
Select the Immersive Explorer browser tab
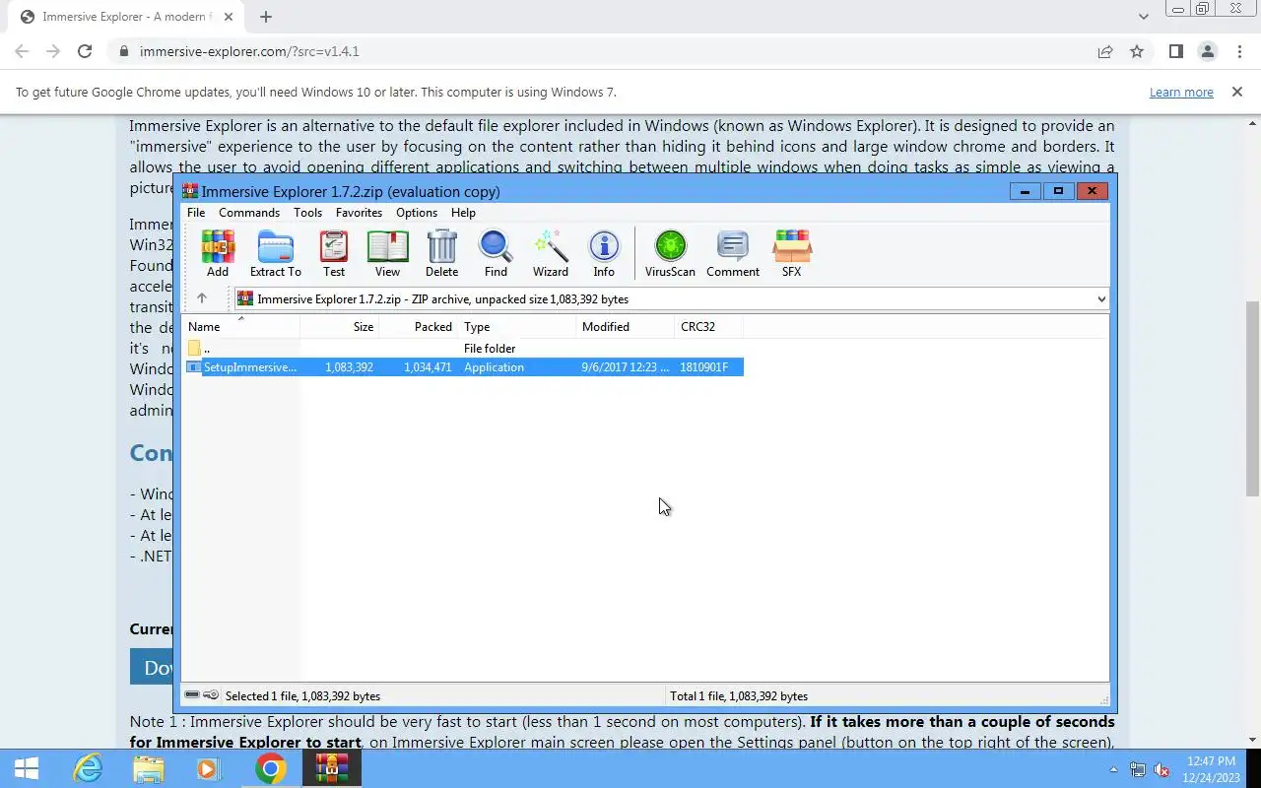click(126, 17)
